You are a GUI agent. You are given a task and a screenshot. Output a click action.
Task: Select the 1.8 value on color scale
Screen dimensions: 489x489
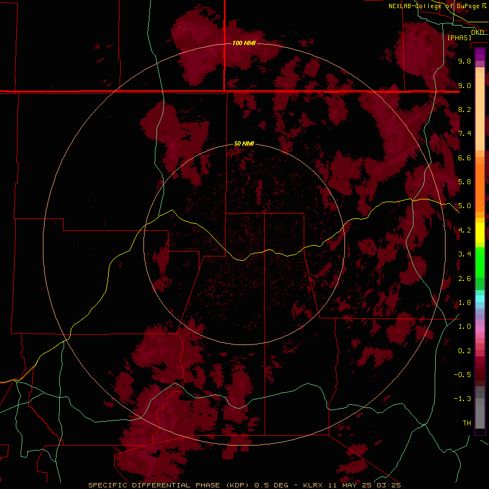click(465, 303)
